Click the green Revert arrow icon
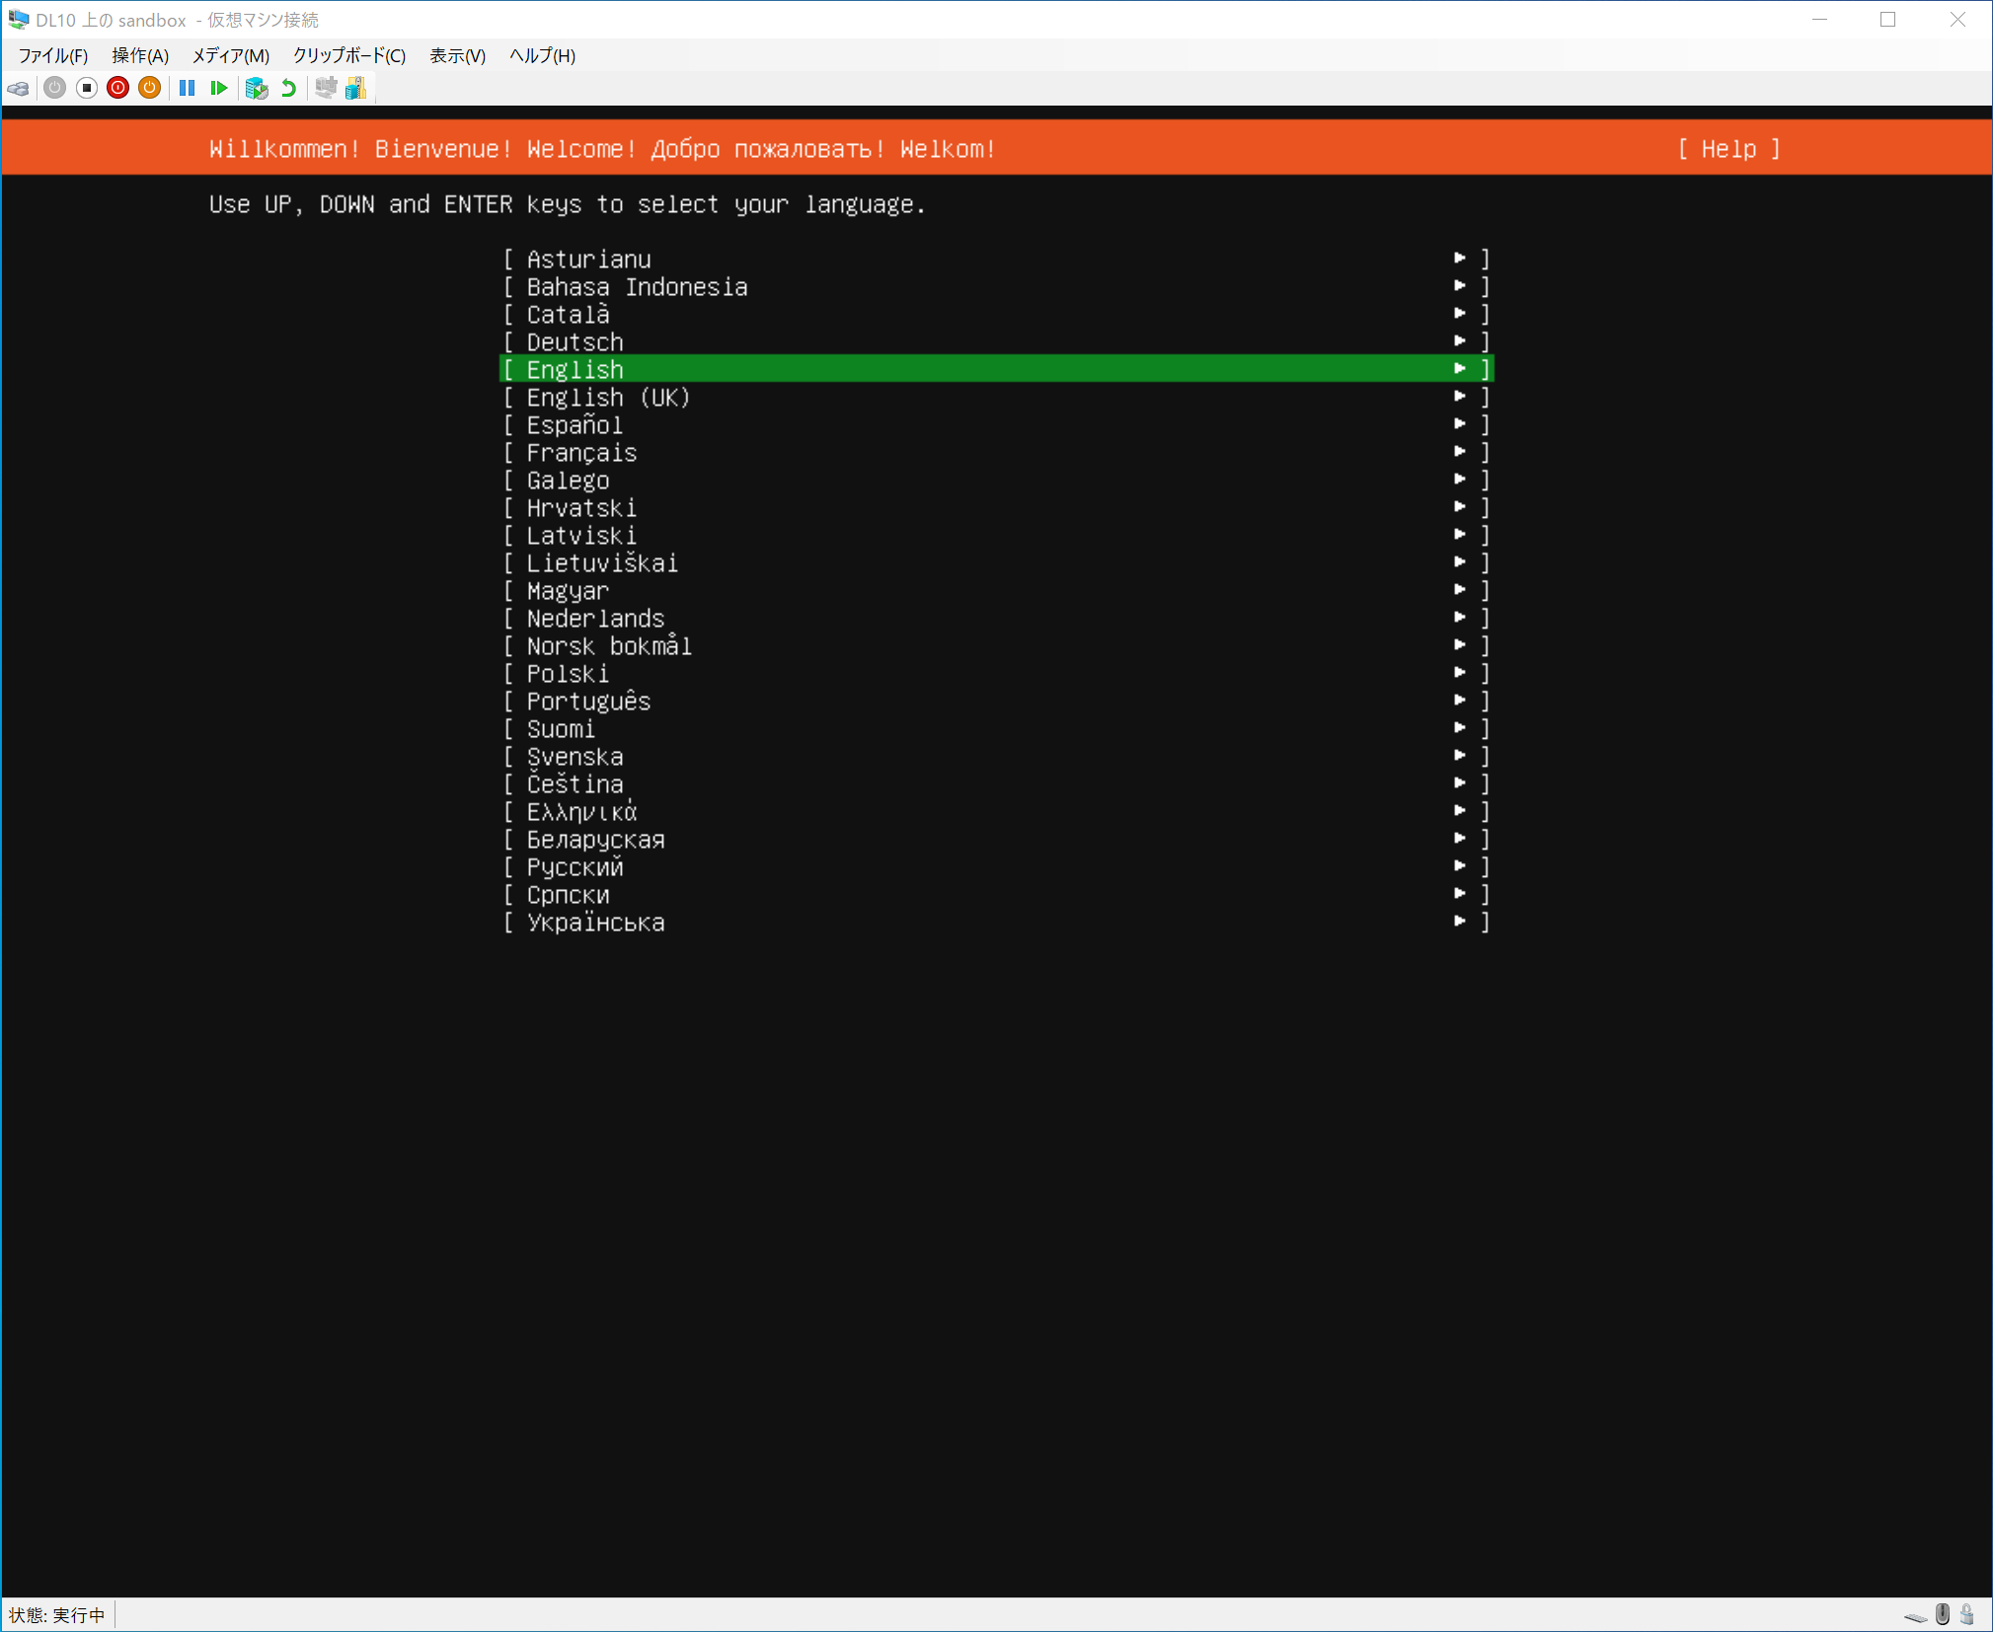 289,89
